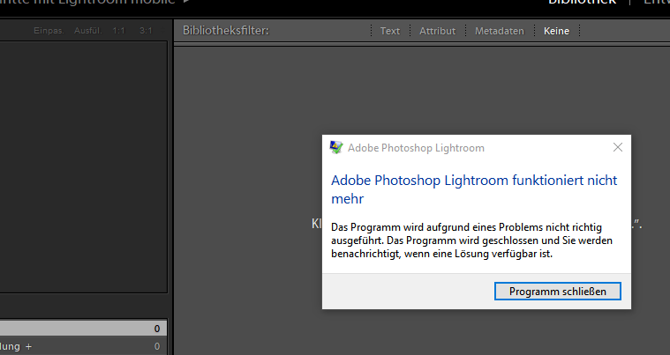Click the Navigator preview area

(x=83, y=166)
